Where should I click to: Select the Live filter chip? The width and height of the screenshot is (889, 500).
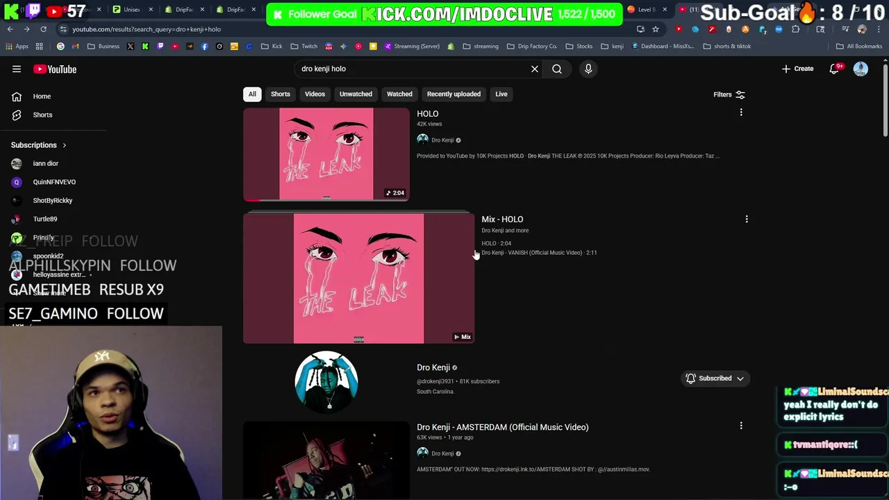(x=501, y=94)
